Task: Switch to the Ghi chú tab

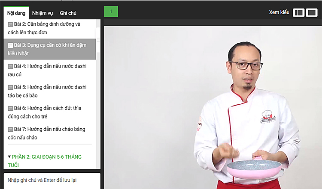Action: click(x=68, y=13)
